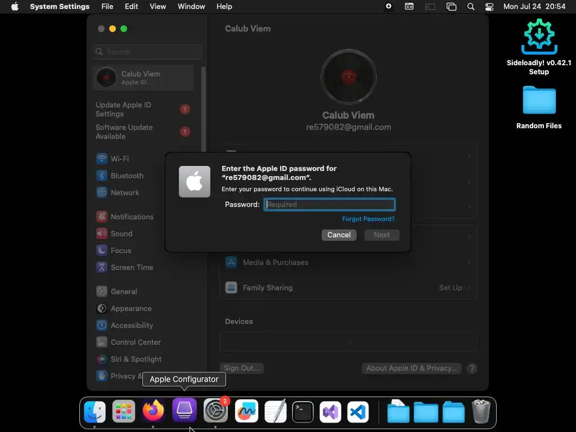Click the large profile picture avatar
Image resolution: width=576 pixels, height=432 pixels.
(x=348, y=77)
